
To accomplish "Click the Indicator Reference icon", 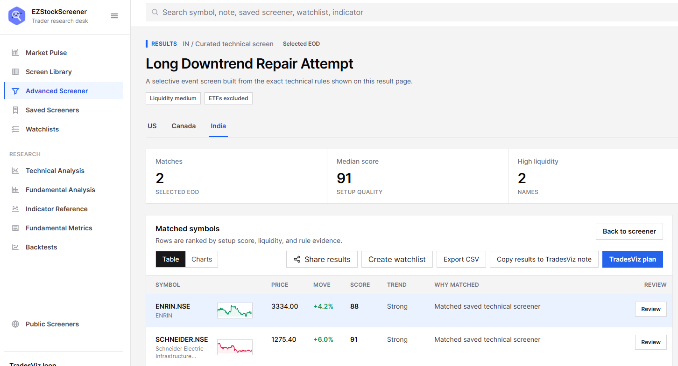I will (x=15, y=209).
